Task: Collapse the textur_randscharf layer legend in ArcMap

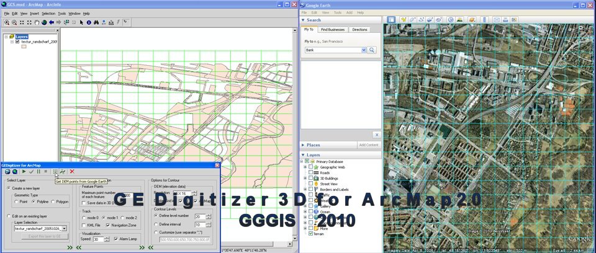Action: (12, 42)
